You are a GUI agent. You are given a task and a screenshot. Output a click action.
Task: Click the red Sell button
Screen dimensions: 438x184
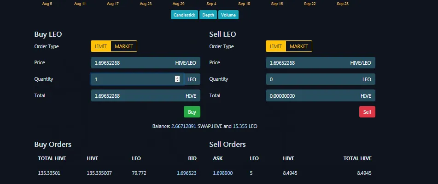367,112
